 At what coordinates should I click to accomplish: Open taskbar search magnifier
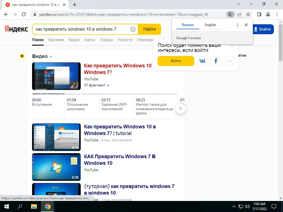pyautogui.click(x=20, y=206)
